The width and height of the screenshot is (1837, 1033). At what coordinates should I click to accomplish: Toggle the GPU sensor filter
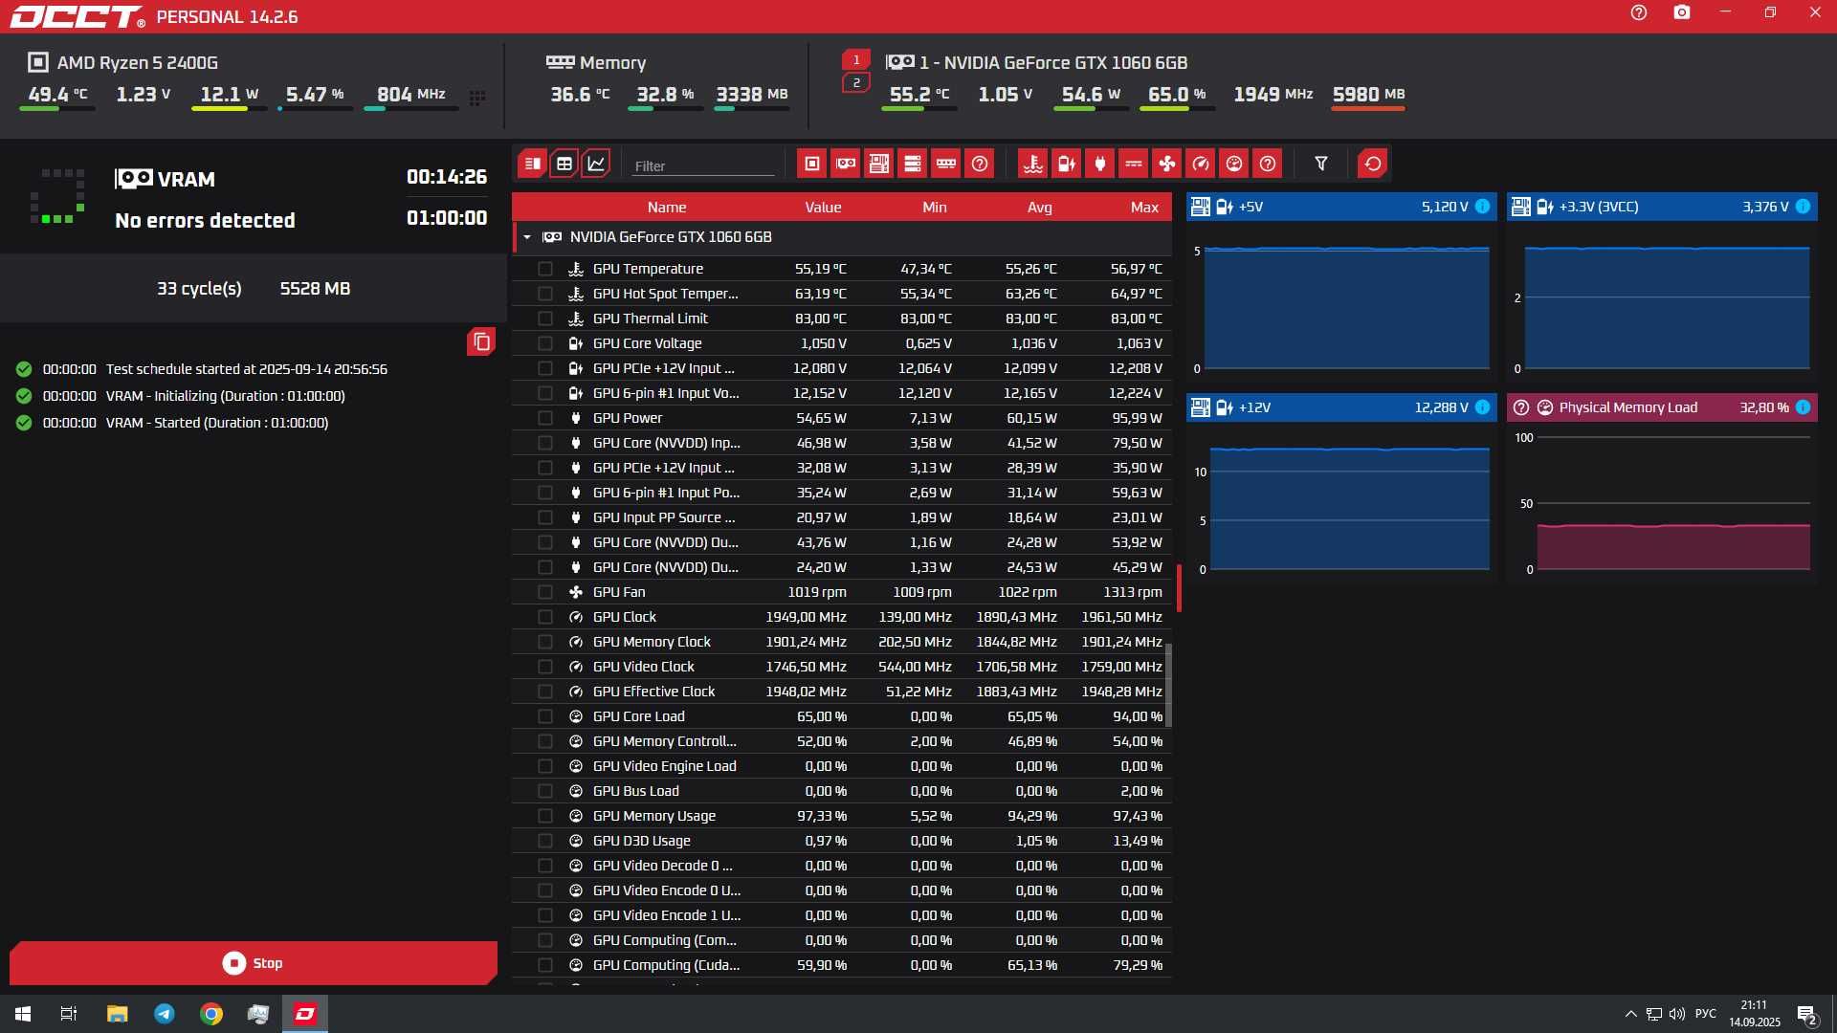tap(846, 164)
